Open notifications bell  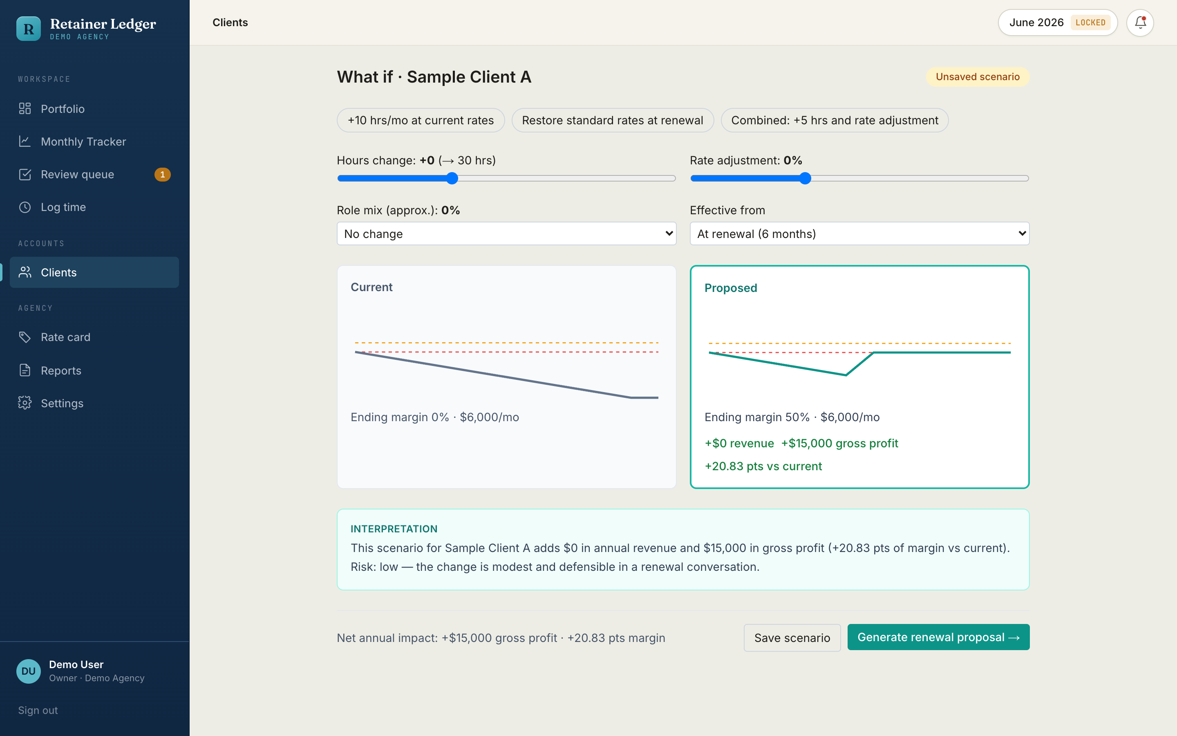click(1140, 22)
